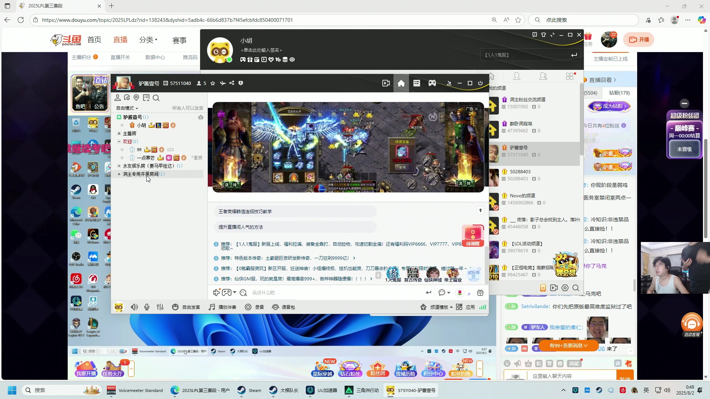The image size is (710, 399).
Task: Toggle the speaker volume icon in bottom bar
Action: point(134,307)
